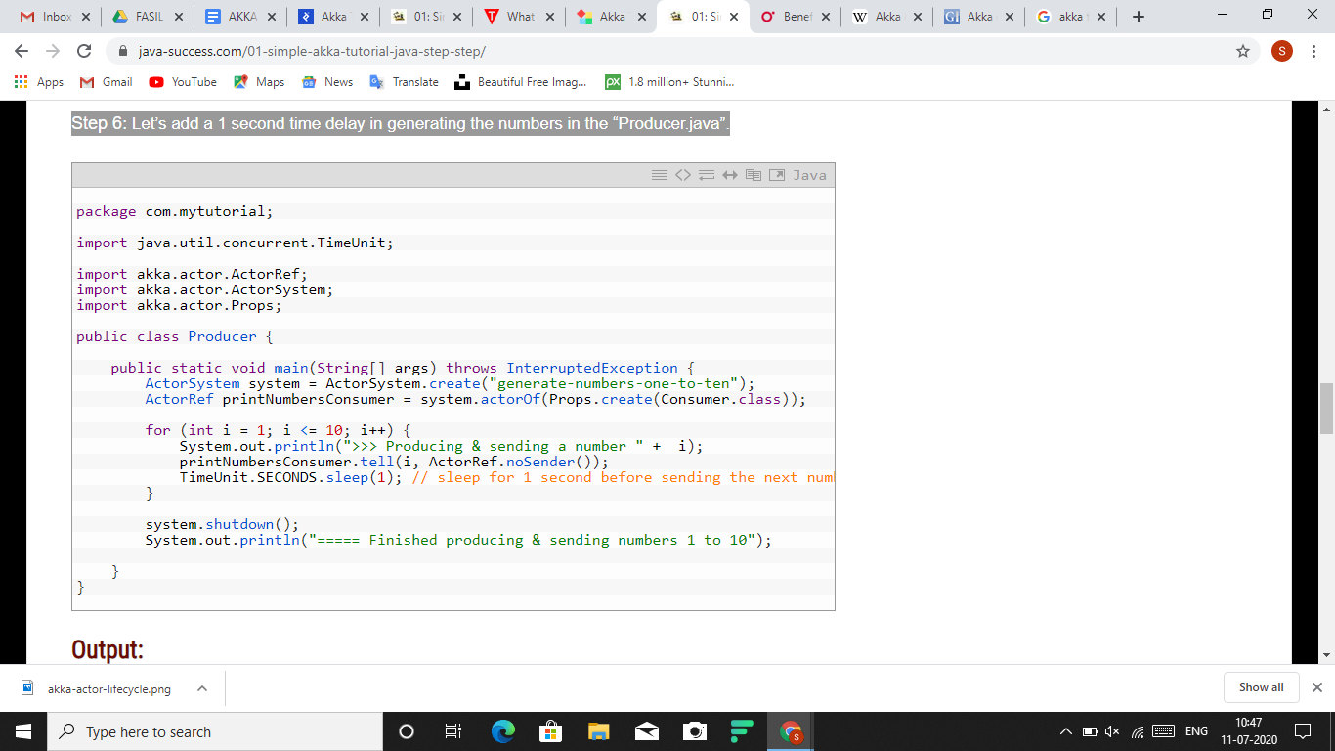1335x751 pixels.
Task: Open the Apps bookmarks shortcut
Action: (39, 82)
